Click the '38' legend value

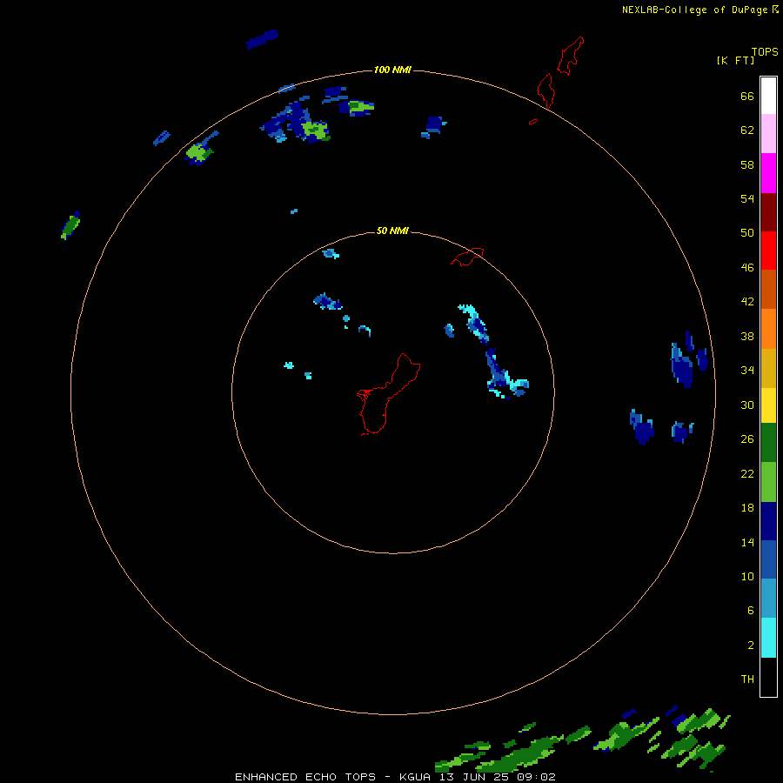[747, 336]
